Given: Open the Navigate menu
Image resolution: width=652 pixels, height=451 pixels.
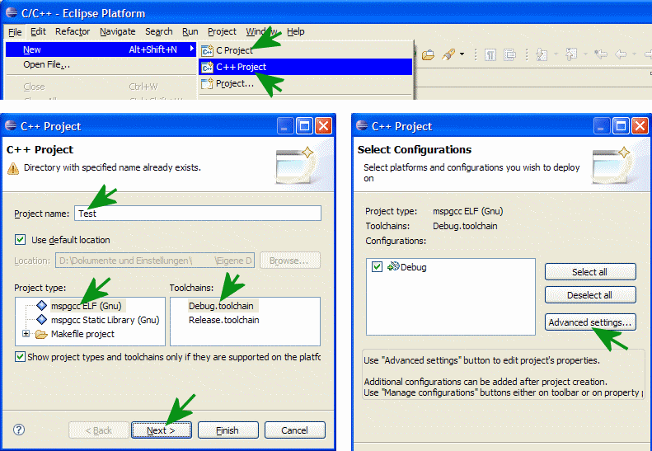Looking at the screenshot, I should (117, 31).
